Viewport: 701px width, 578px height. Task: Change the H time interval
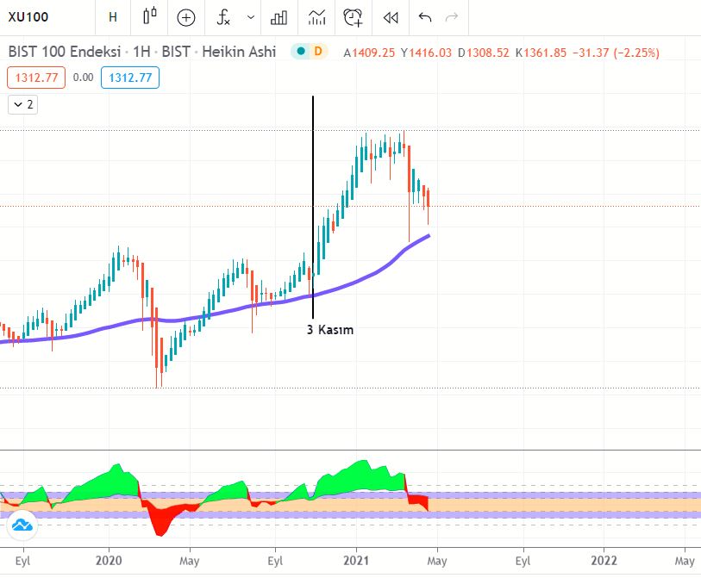(x=113, y=17)
